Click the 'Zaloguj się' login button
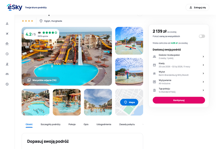The height and width of the screenshot is (149, 216). click(197, 8)
